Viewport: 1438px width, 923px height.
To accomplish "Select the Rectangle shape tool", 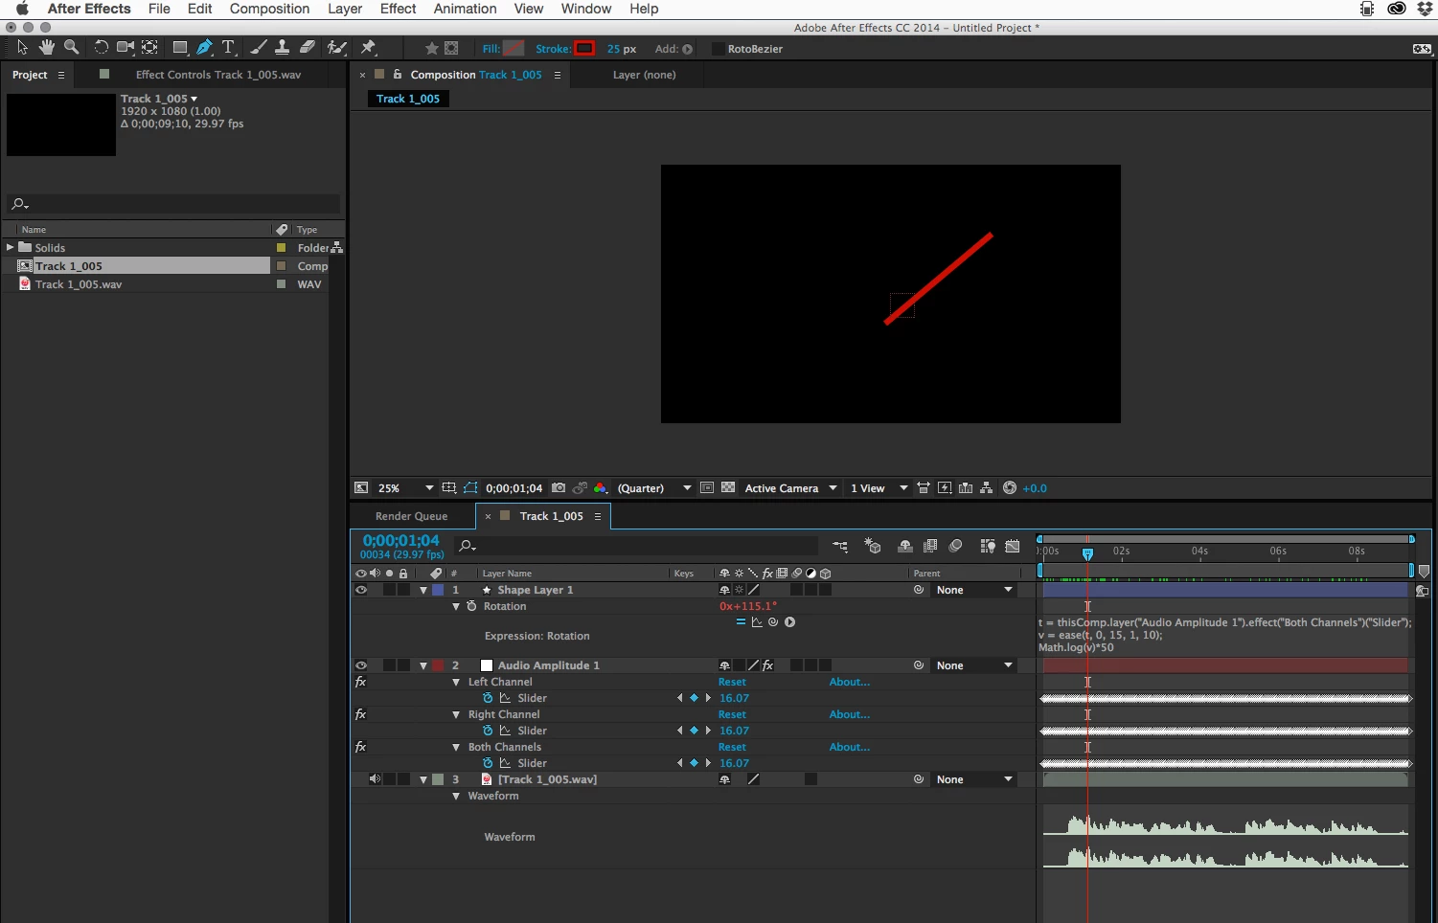I will [179, 47].
